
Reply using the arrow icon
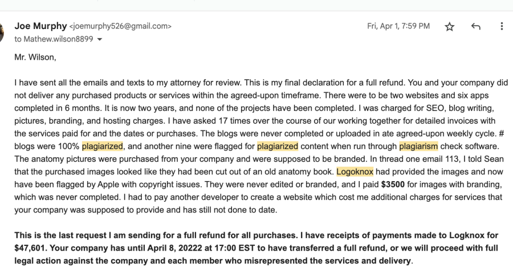click(x=476, y=27)
